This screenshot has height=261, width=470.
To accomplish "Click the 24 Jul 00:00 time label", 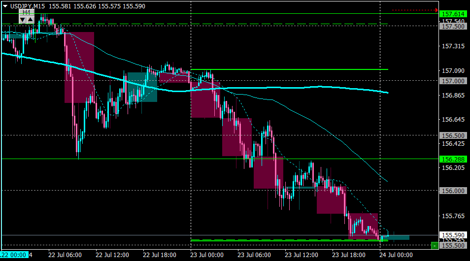I will (x=396, y=255).
